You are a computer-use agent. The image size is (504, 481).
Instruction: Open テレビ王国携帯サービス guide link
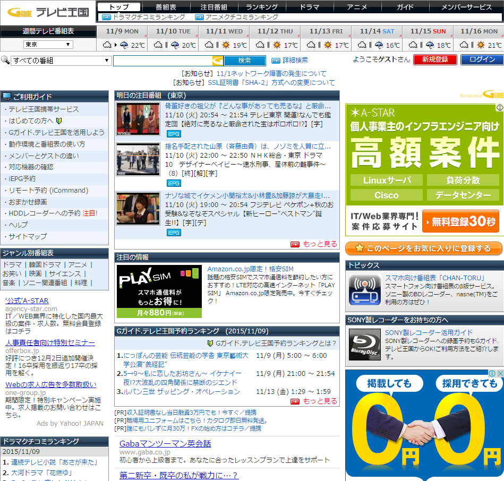click(44, 109)
